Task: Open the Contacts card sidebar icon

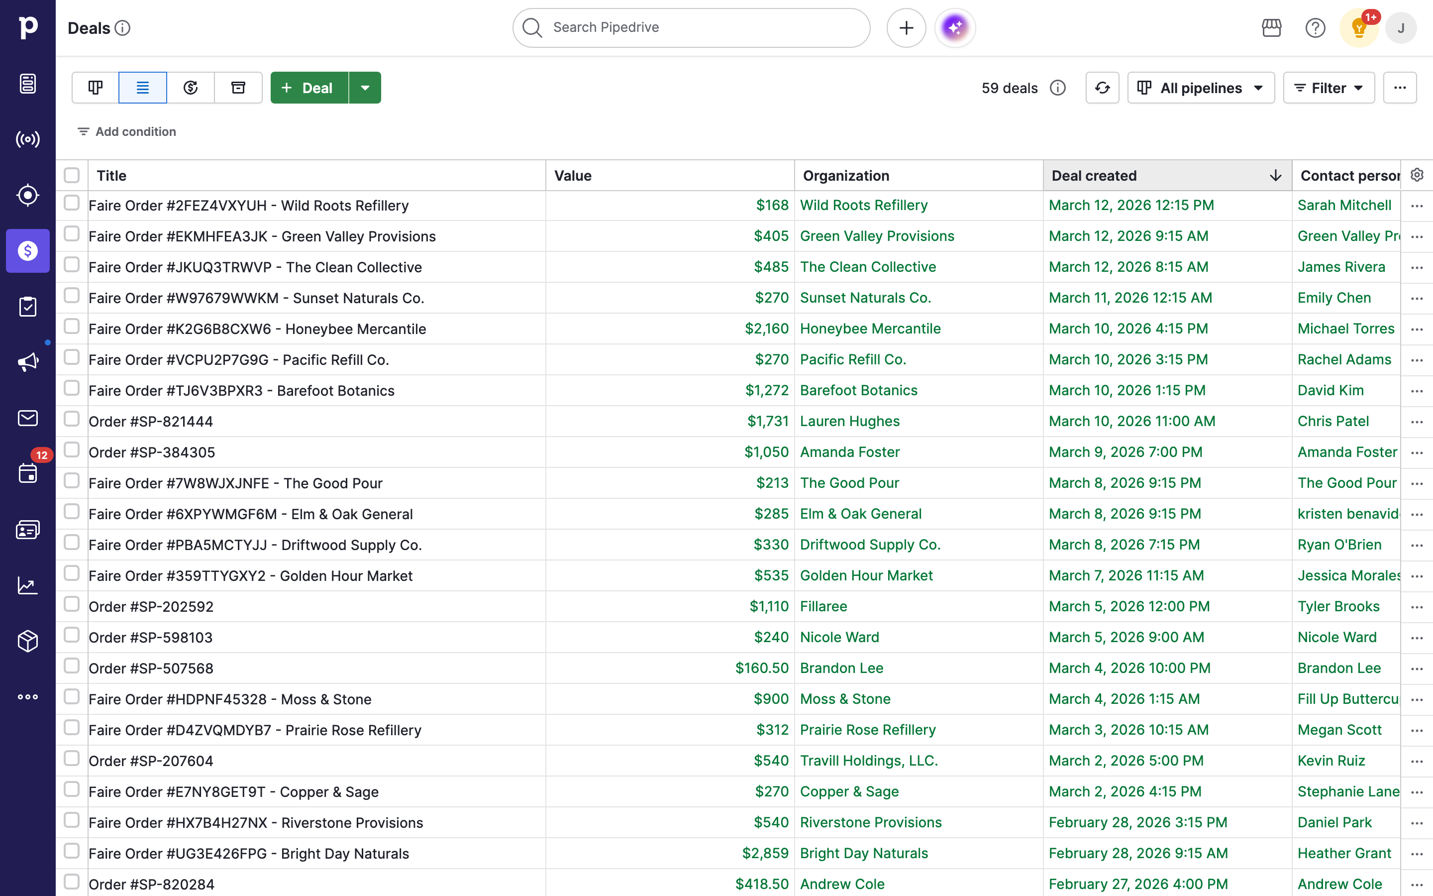Action: (28, 529)
